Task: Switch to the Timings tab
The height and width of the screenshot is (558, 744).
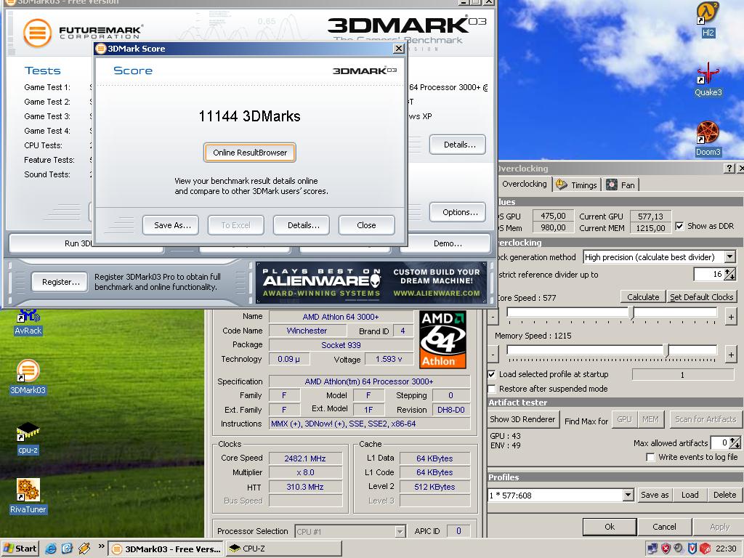Action: 577,185
